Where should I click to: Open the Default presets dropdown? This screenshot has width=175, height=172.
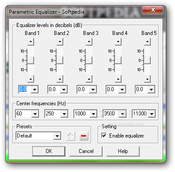[57, 136]
